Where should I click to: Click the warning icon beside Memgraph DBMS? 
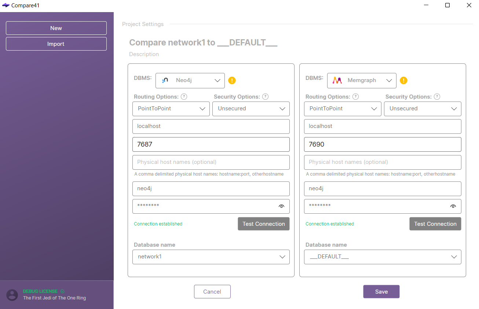pyautogui.click(x=403, y=80)
